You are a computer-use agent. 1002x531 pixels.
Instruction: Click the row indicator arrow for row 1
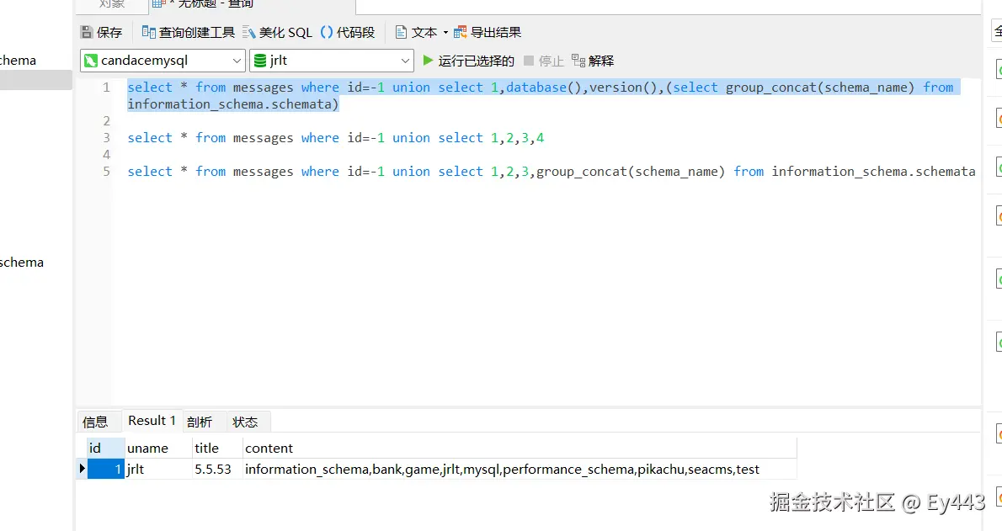[x=82, y=469]
